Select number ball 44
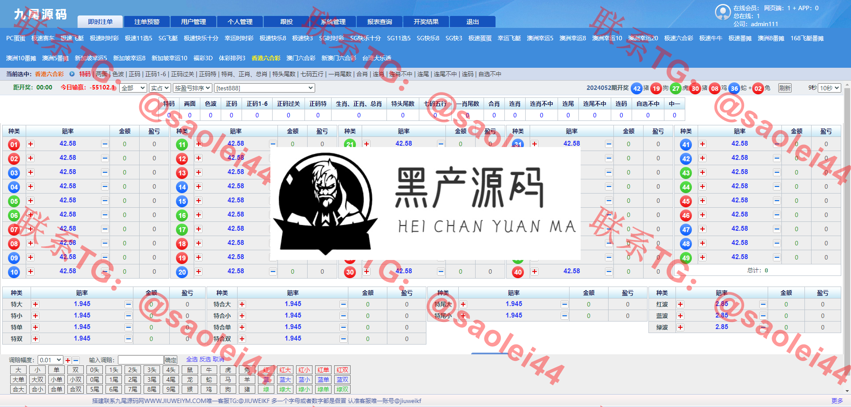Image resolution: width=851 pixels, height=407 pixels. point(686,187)
